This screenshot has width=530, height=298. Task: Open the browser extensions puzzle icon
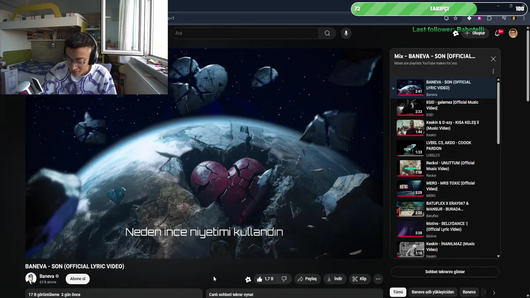click(489, 18)
